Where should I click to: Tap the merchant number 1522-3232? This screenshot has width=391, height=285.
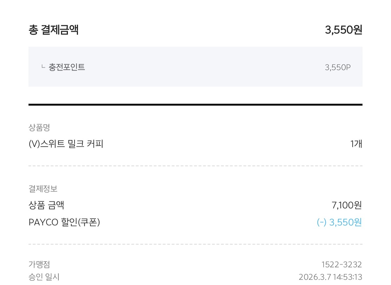coord(341,265)
